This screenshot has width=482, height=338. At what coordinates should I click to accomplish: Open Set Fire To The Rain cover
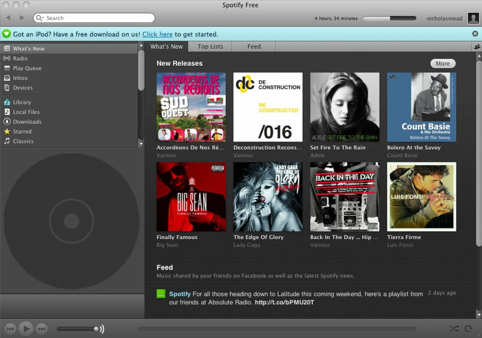coord(344,107)
